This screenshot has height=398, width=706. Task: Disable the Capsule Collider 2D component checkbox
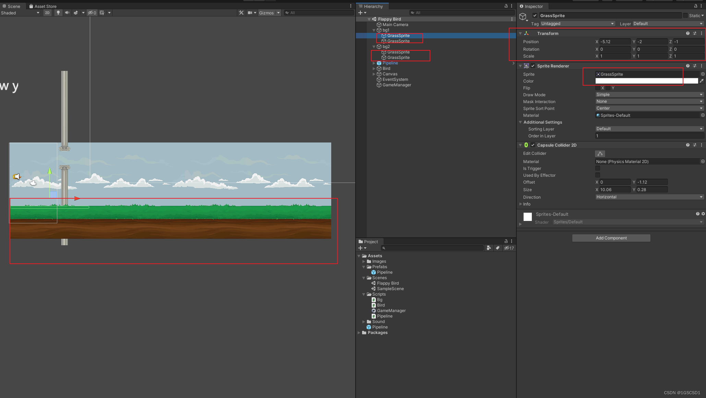(533, 145)
